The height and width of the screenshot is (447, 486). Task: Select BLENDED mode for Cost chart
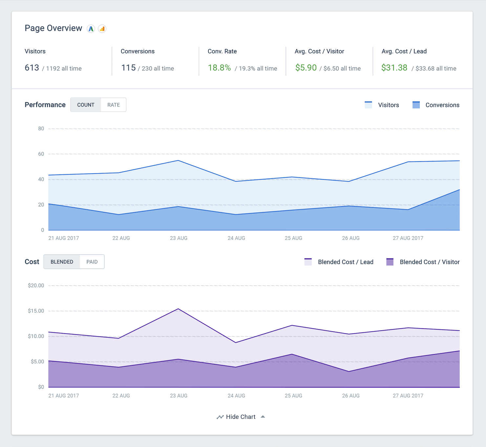click(x=62, y=262)
